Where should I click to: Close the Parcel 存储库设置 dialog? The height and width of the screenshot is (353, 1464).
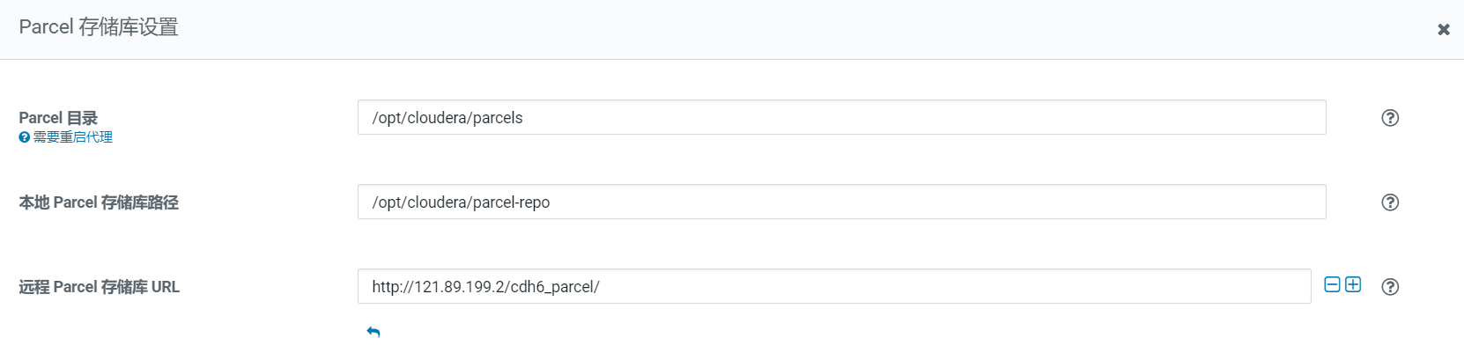pyautogui.click(x=1444, y=30)
